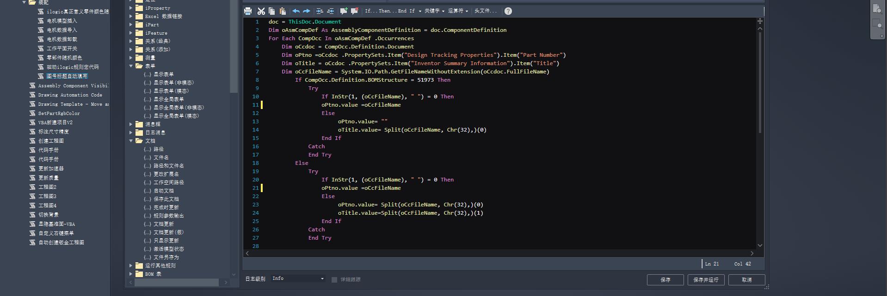Cut selected code with the scissors icon
The image size is (887, 296).
[x=261, y=11]
